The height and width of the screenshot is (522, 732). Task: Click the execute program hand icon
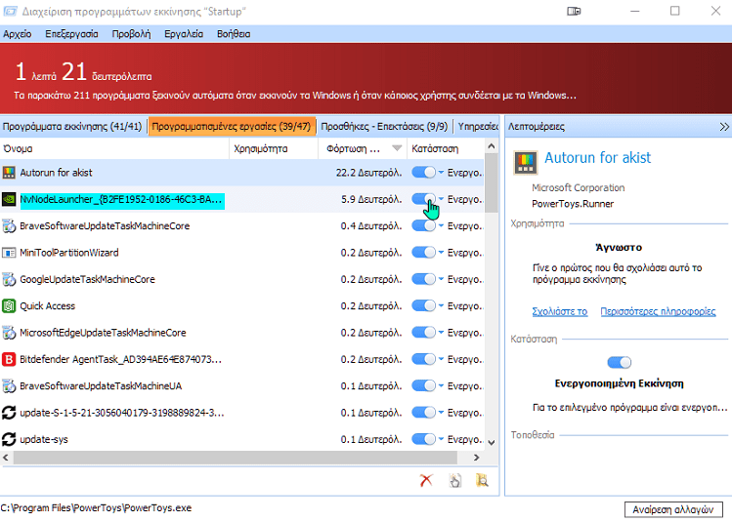454,480
